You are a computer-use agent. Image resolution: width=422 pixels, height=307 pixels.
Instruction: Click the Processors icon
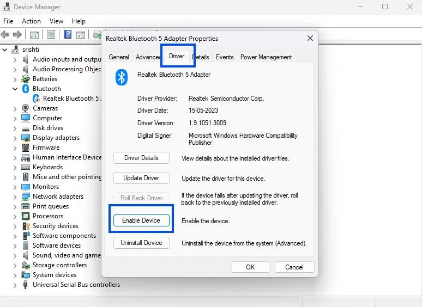[x=26, y=216]
